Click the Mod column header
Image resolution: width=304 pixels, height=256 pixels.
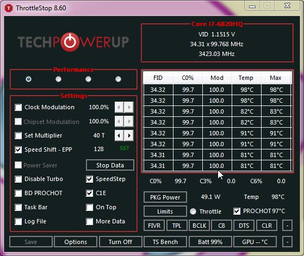click(x=217, y=78)
